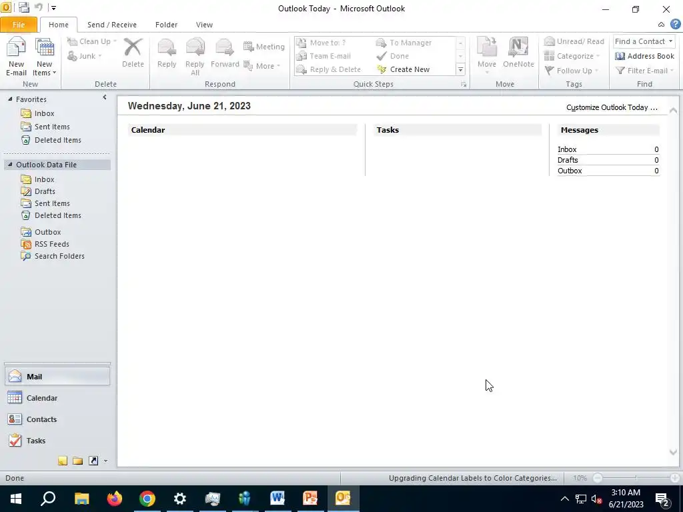
Task: Open the Shortcuts icon
Action: 93,461
